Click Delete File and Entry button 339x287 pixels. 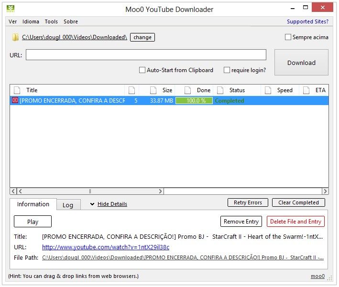(x=295, y=222)
